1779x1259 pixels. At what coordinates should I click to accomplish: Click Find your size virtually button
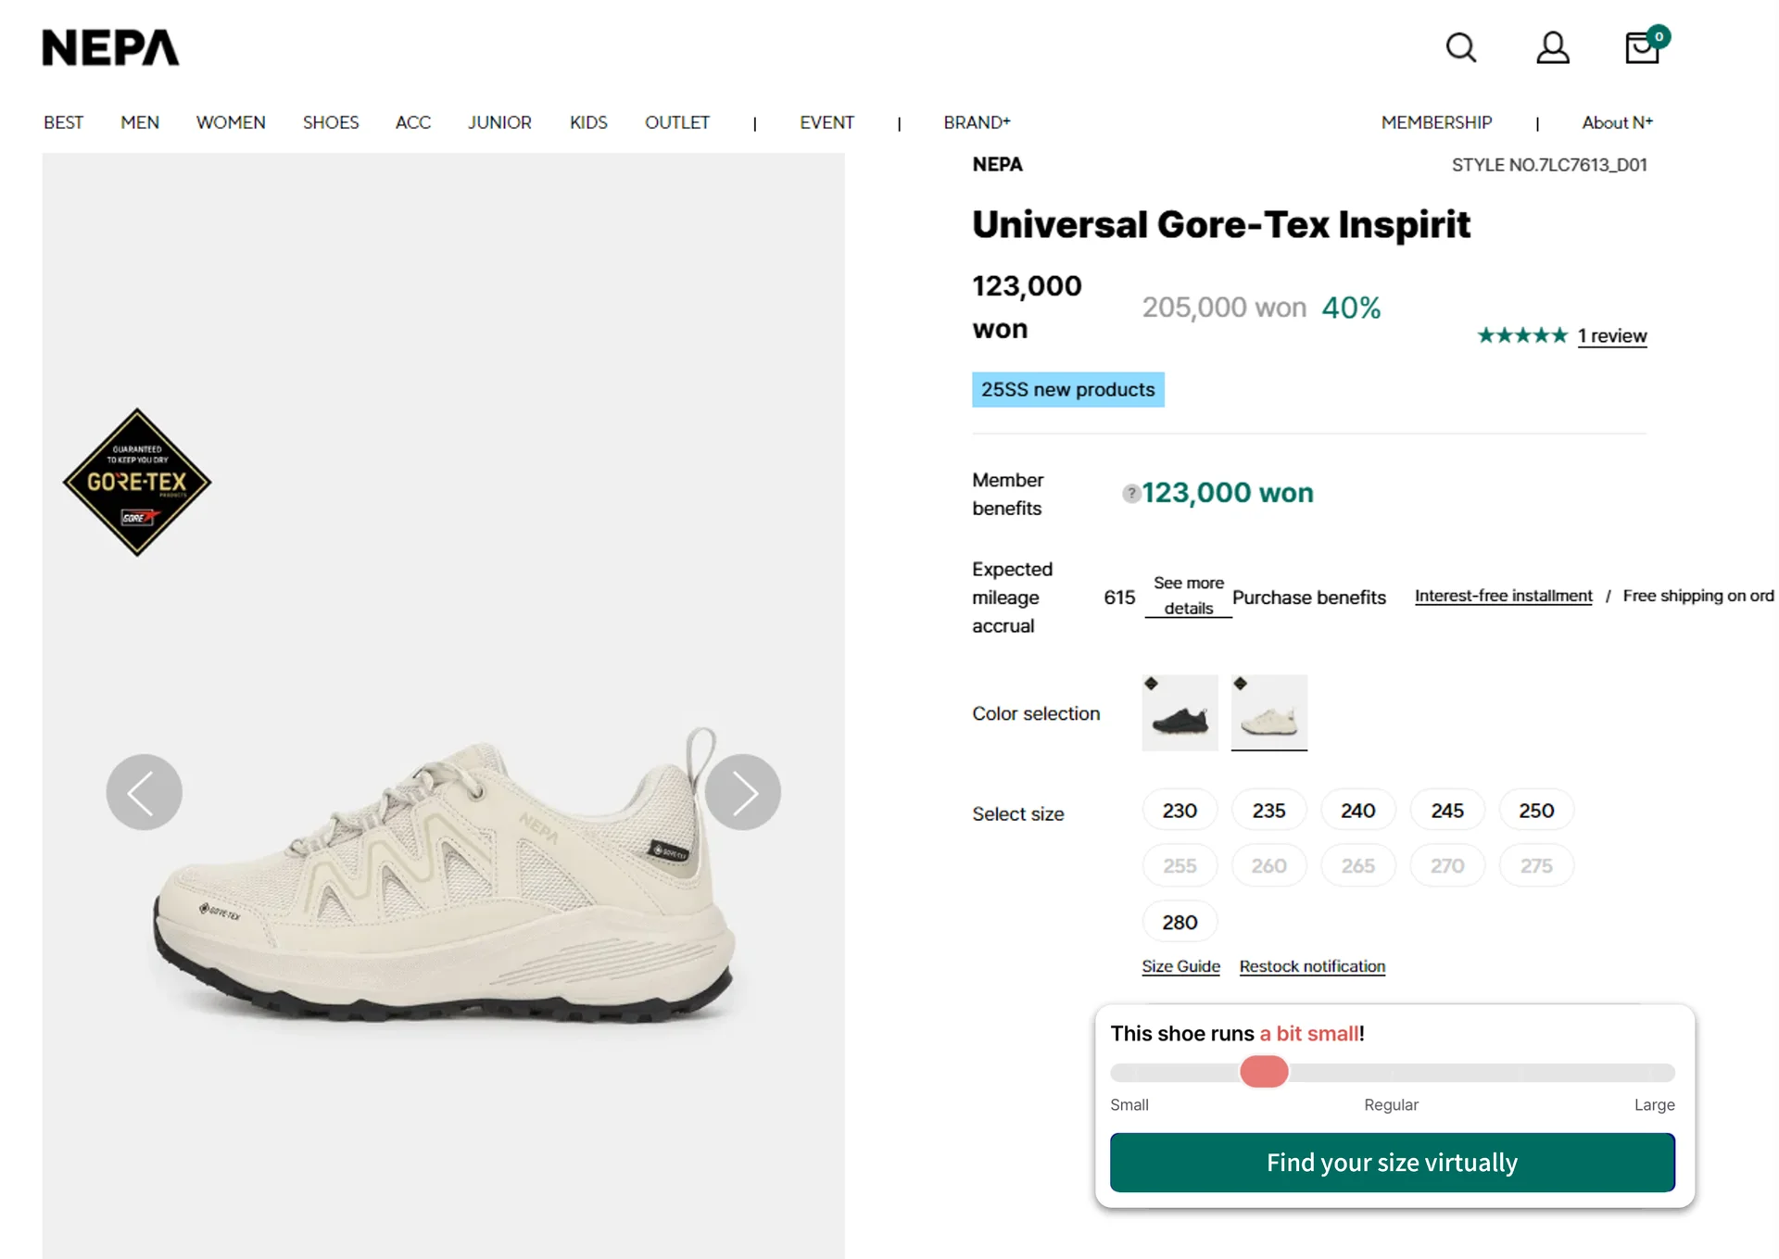click(1392, 1163)
